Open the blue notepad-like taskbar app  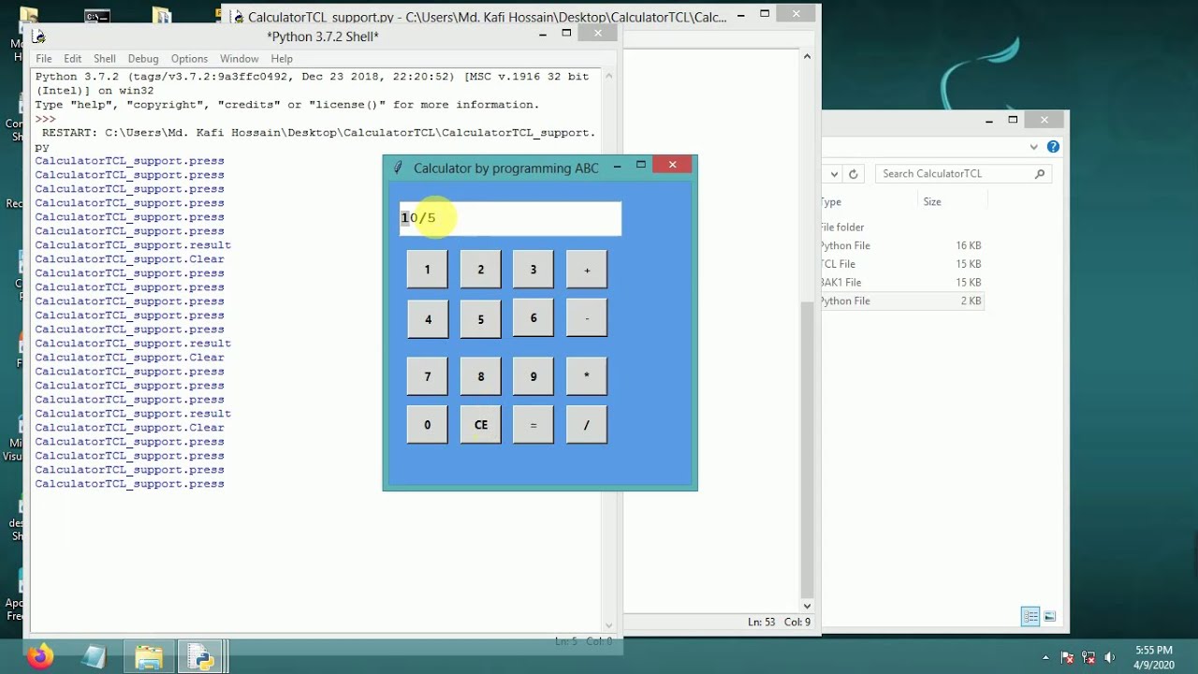pos(95,656)
